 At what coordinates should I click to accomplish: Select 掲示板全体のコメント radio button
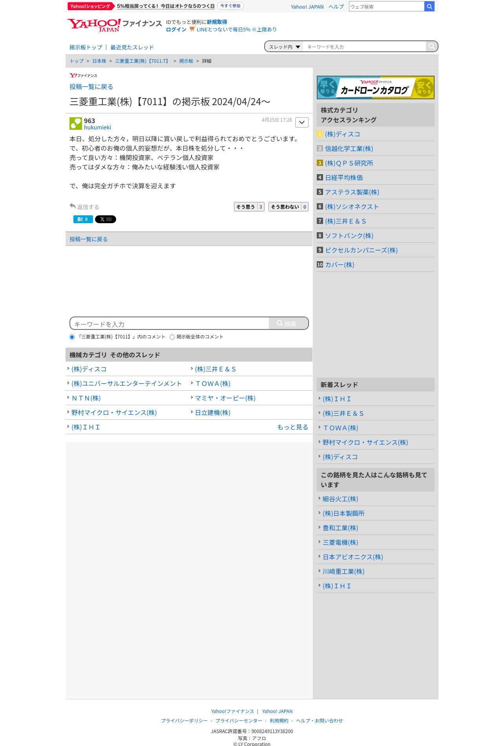172,337
